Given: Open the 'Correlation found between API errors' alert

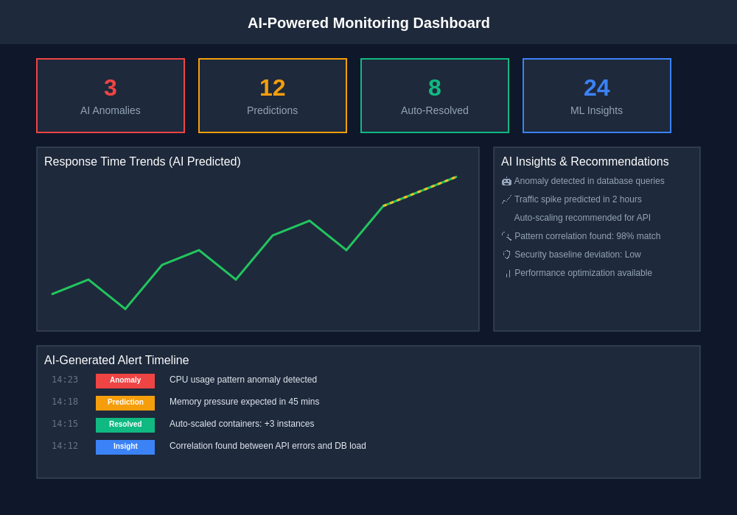Looking at the screenshot, I should pos(268,446).
